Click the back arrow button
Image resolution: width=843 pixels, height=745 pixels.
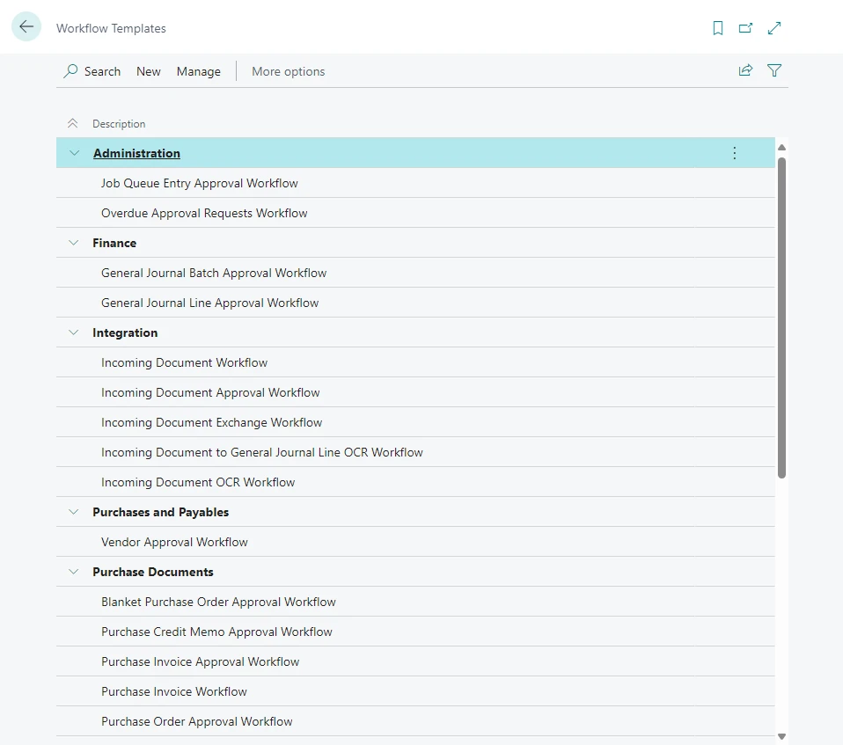pos(26,27)
